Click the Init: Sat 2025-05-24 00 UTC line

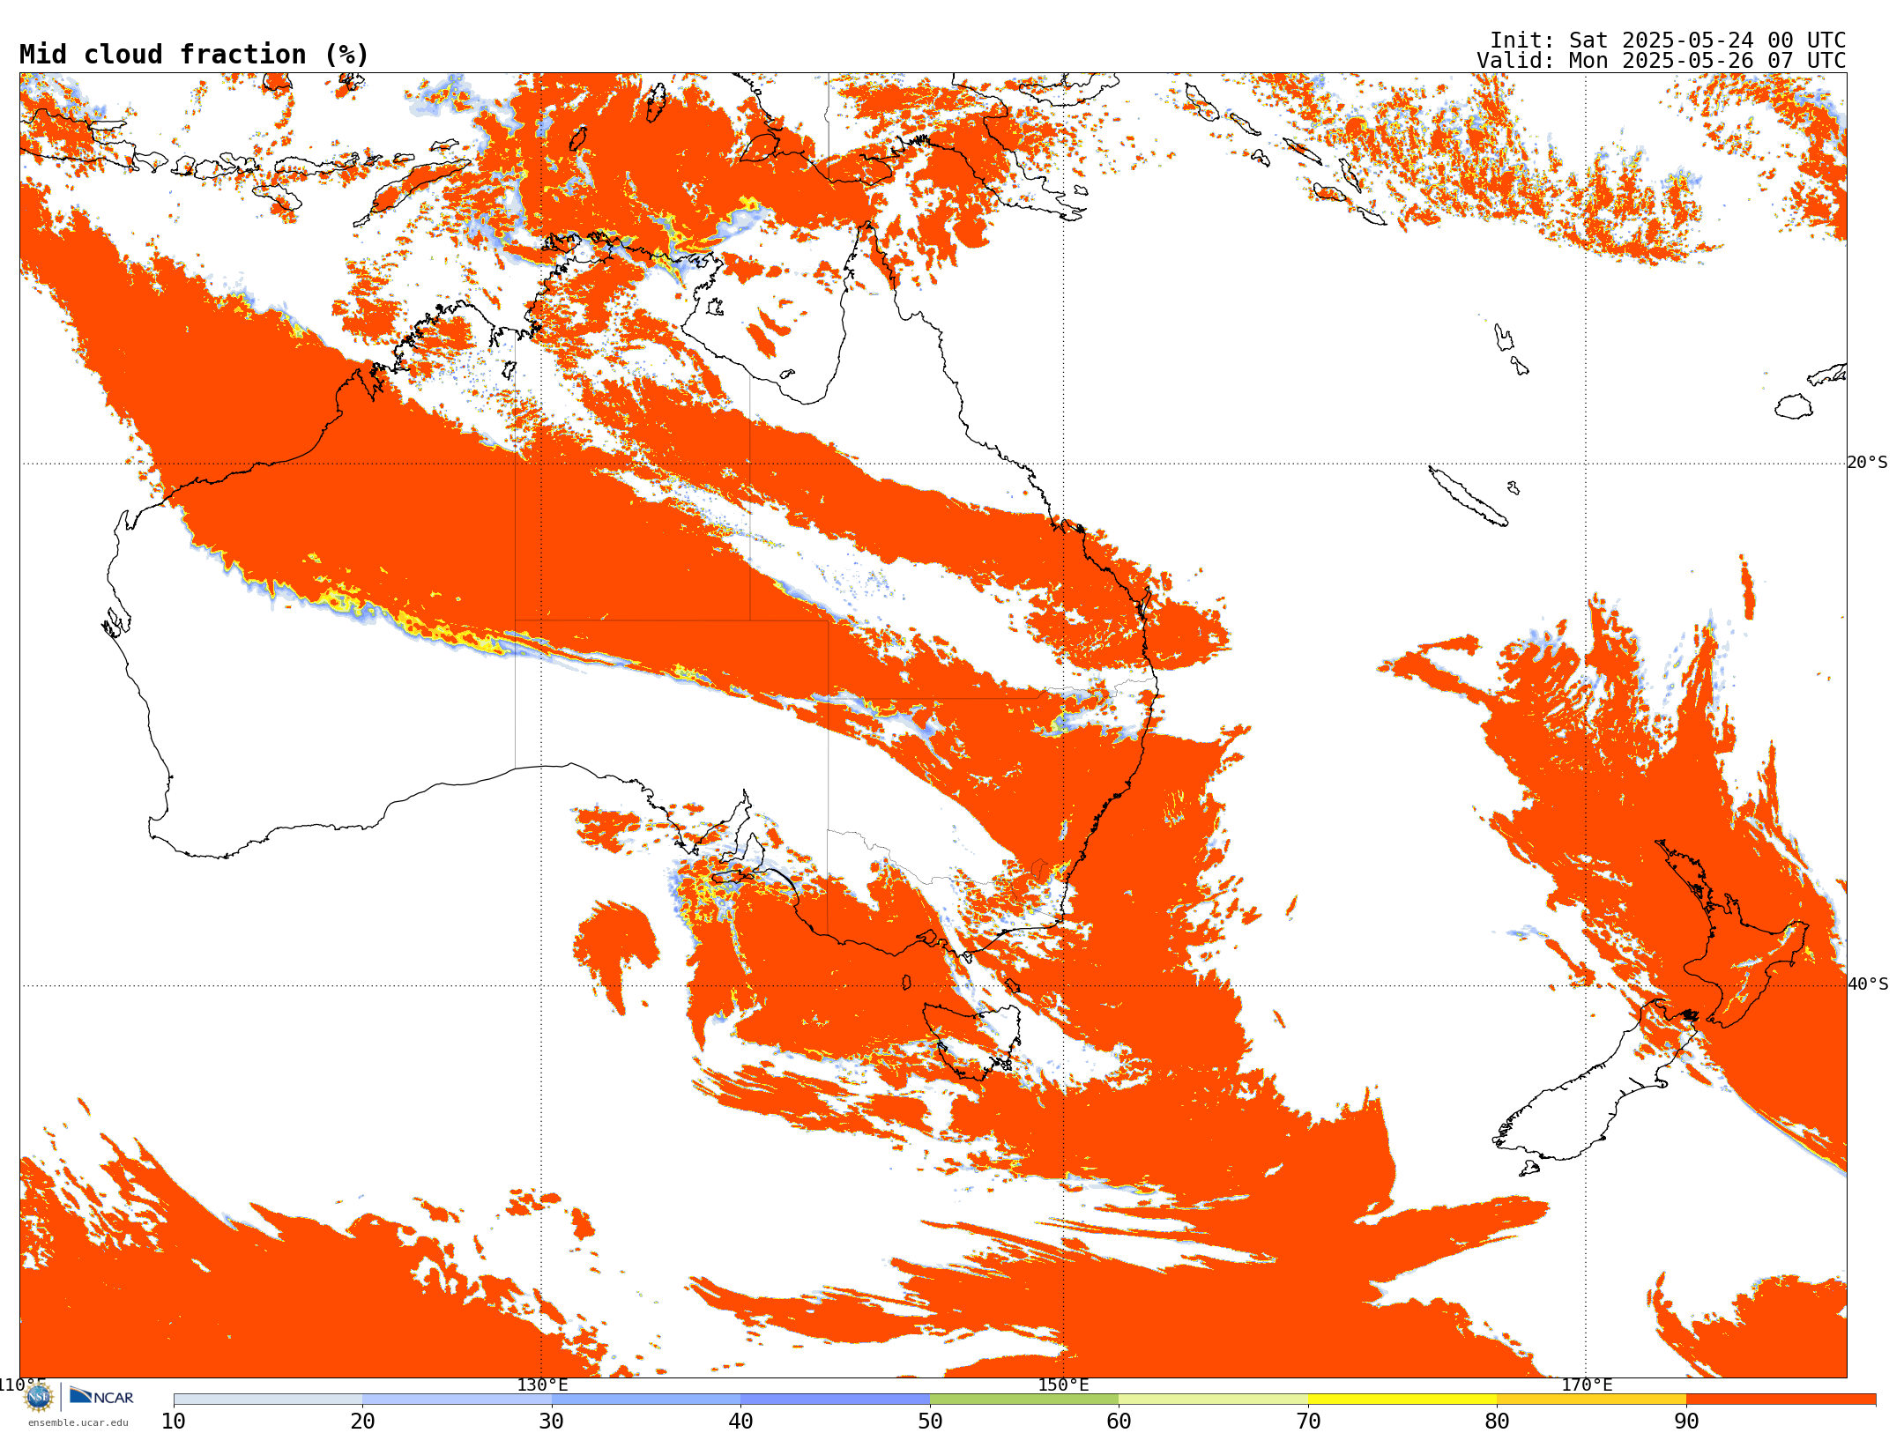pos(1668,41)
